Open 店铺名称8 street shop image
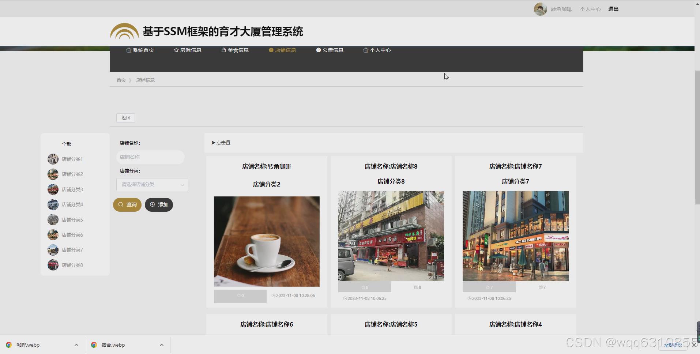This screenshot has width=700, height=354. [391, 236]
